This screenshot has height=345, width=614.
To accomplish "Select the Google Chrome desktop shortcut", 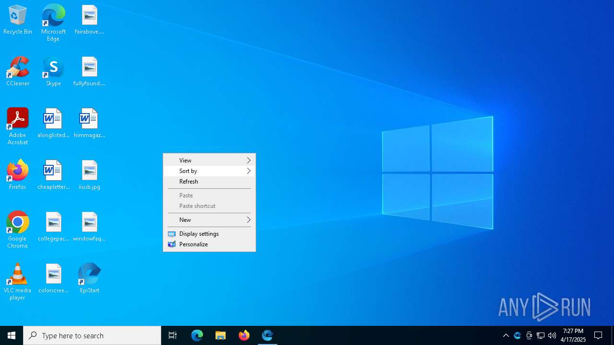I will coord(18,230).
